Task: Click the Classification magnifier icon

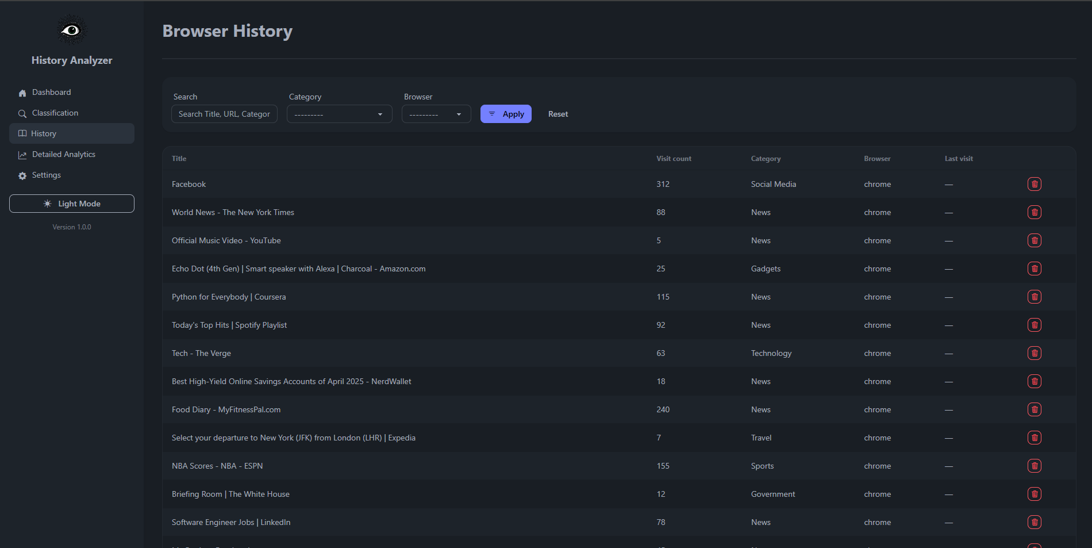Action: (x=22, y=113)
